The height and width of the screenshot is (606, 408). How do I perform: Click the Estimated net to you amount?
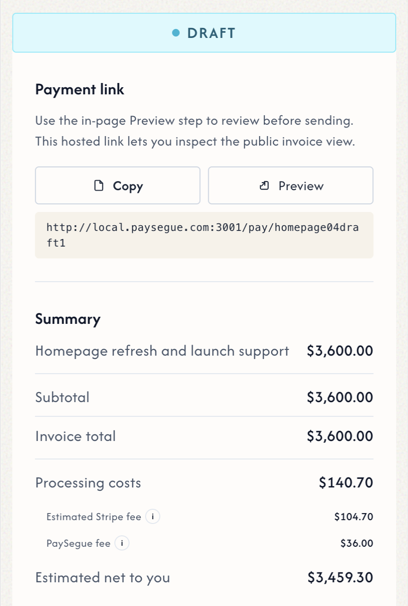340,578
